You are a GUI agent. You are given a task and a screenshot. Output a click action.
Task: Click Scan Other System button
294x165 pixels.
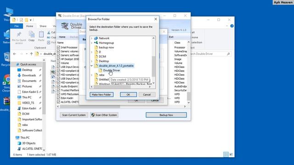point(104,115)
